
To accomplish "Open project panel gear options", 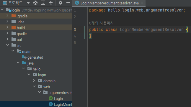I will pos(61,3).
